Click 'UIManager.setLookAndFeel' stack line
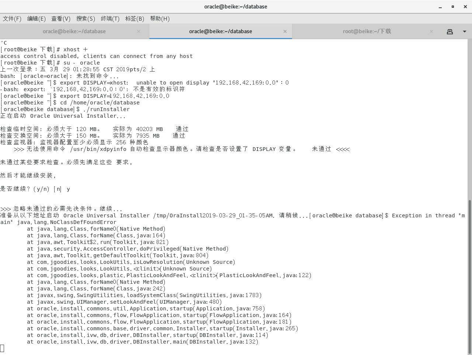 click(124, 302)
